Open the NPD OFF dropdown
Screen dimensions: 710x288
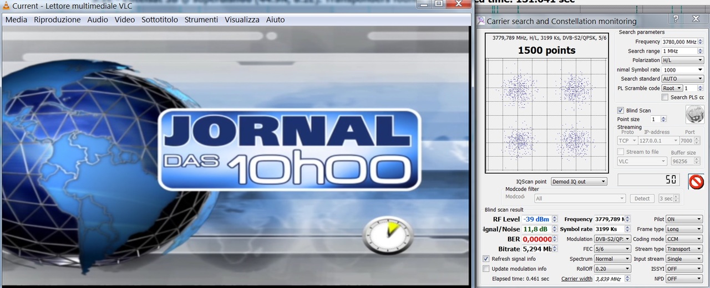click(x=684, y=279)
